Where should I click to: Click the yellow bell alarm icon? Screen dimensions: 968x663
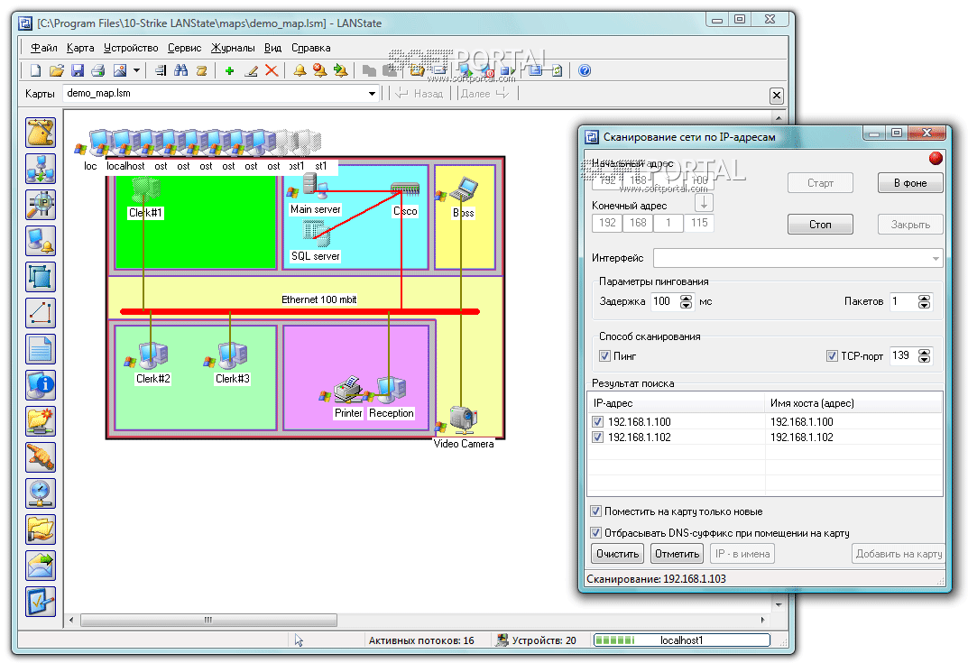click(x=300, y=70)
